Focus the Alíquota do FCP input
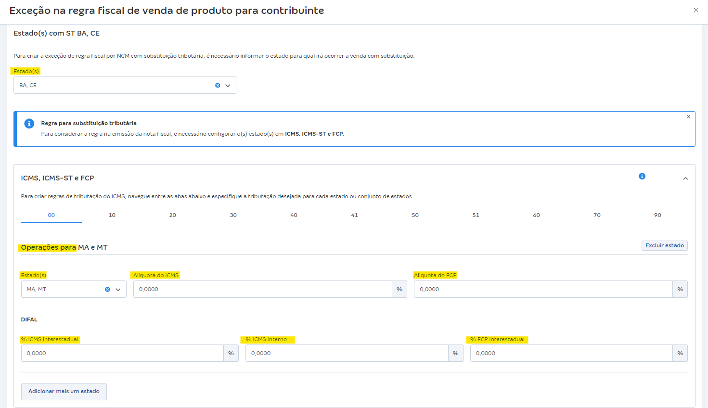This screenshot has width=708, height=408. tap(542, 289)
